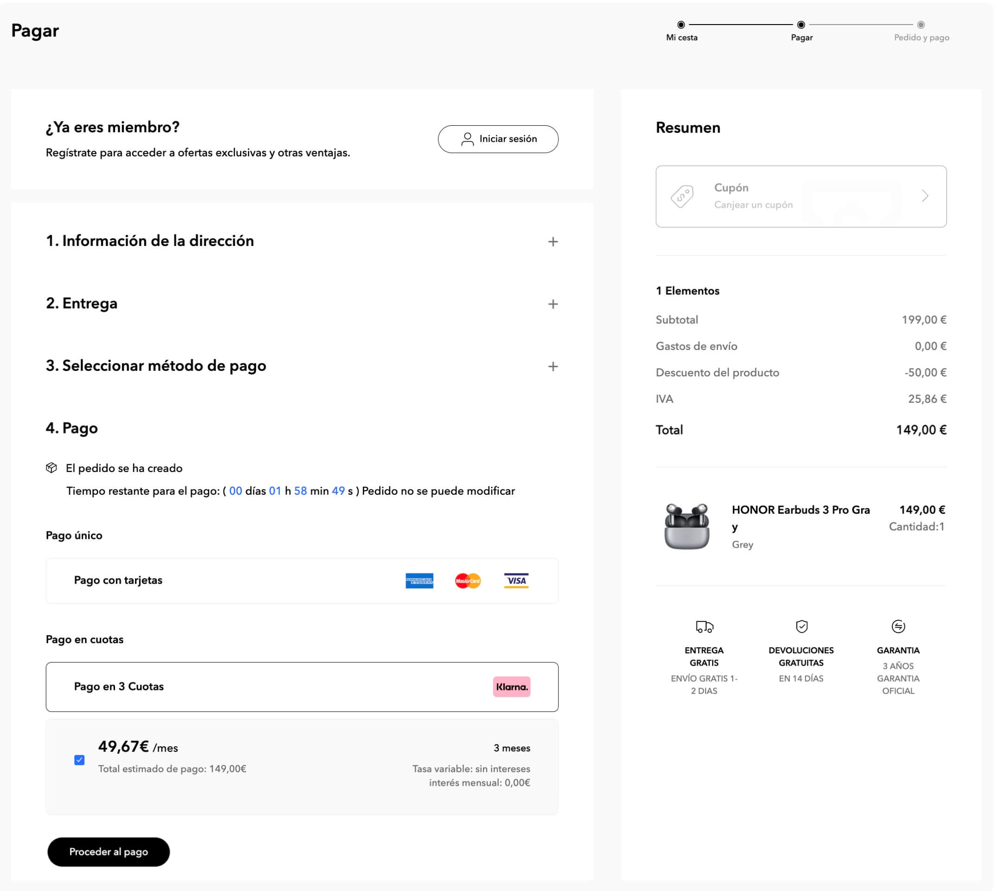Select Pago con tarjetas payment option
The image size is (996, 891).
click(118, 581)
